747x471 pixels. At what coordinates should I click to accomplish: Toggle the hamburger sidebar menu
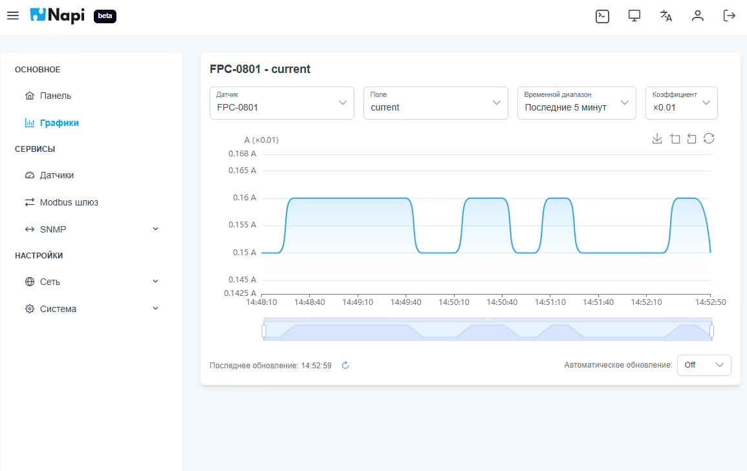(x=13, y=16)
